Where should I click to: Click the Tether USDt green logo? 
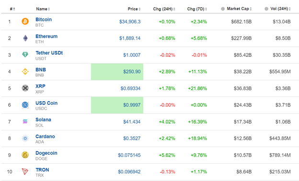click(25, 55)
